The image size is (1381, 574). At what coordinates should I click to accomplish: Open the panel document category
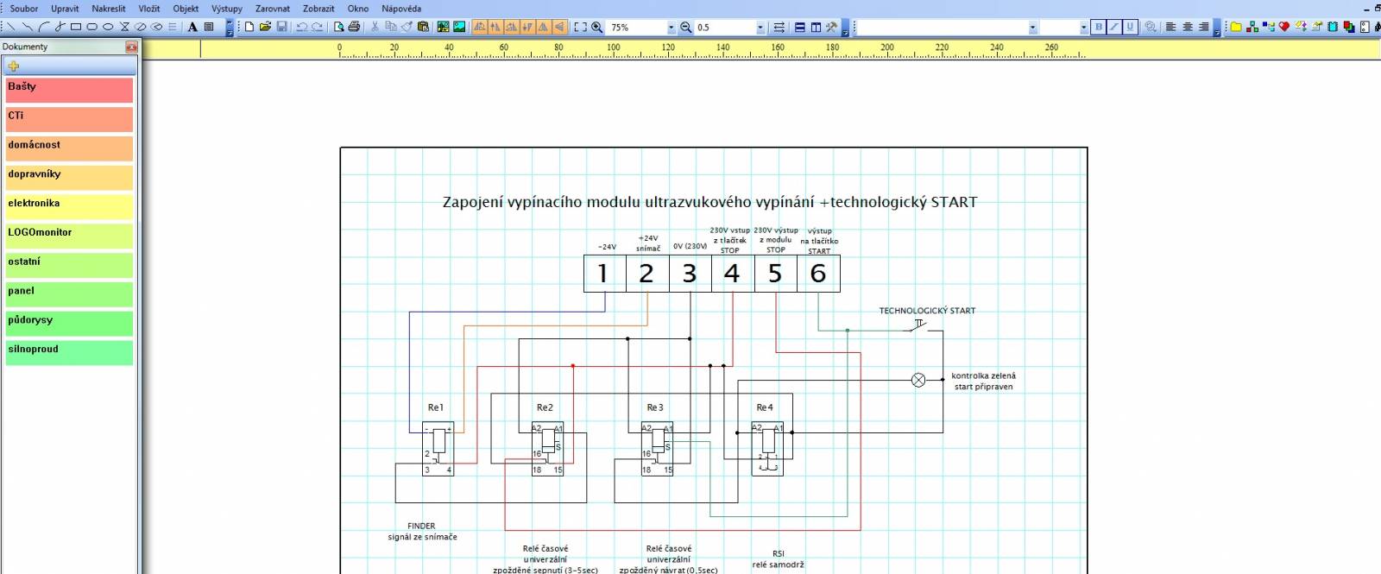(x=70, y=294)
